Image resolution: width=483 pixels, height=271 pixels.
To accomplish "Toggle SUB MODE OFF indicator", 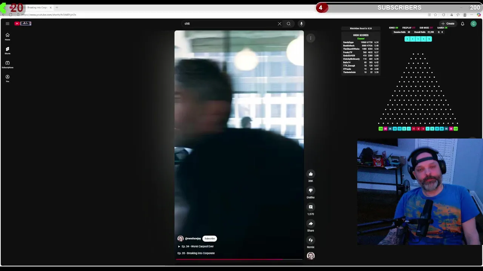I will (x=426, y=28).
